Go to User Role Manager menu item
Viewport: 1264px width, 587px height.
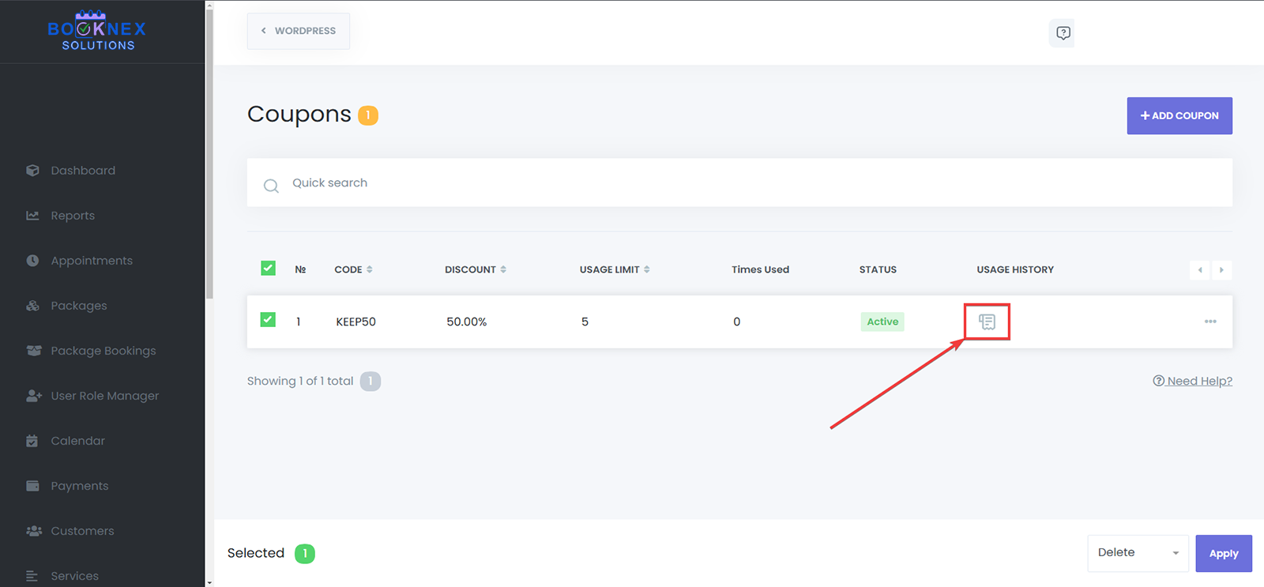104,396
